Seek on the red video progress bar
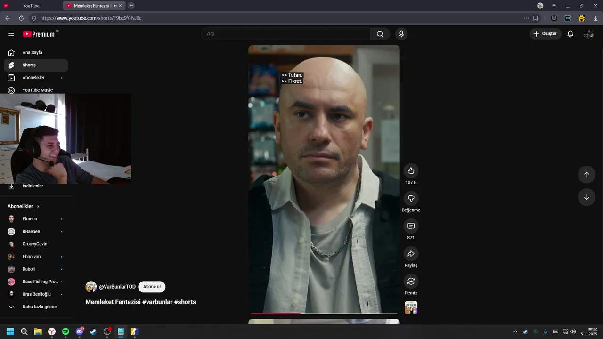The height and width of the screenshot is (339, 603). pos(276,313)
